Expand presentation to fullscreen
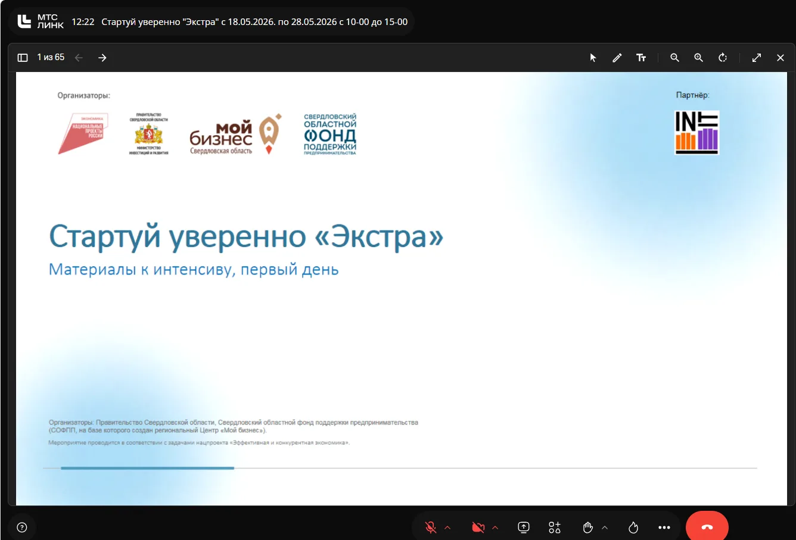 (757, 58)
